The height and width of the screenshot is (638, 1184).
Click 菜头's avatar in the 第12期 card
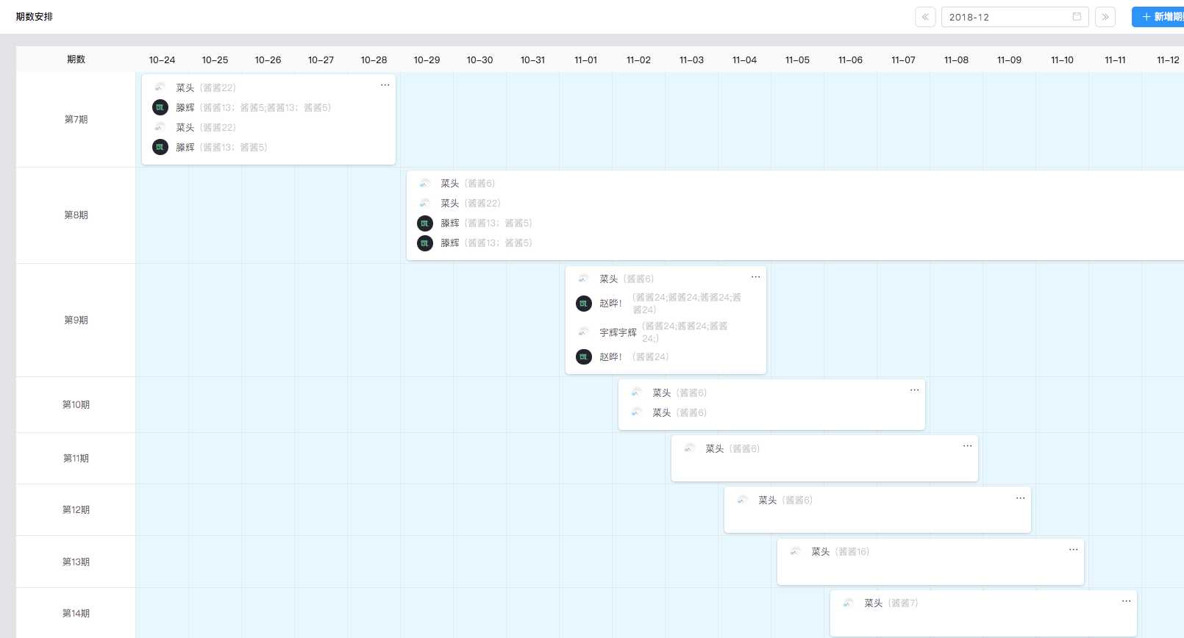pyautogui.click(x=743, y=500)
